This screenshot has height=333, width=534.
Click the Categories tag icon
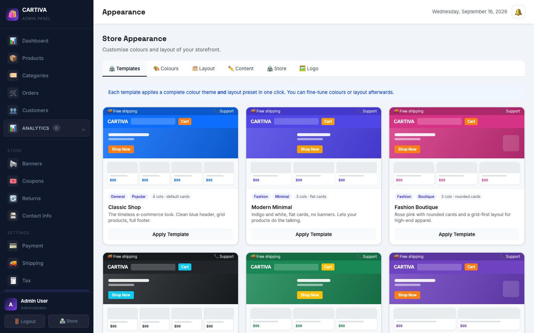click(13, 75)
